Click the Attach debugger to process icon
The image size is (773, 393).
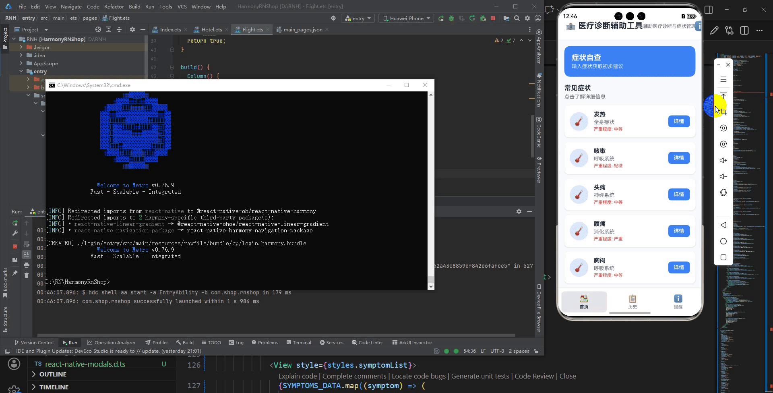[483, 19]
